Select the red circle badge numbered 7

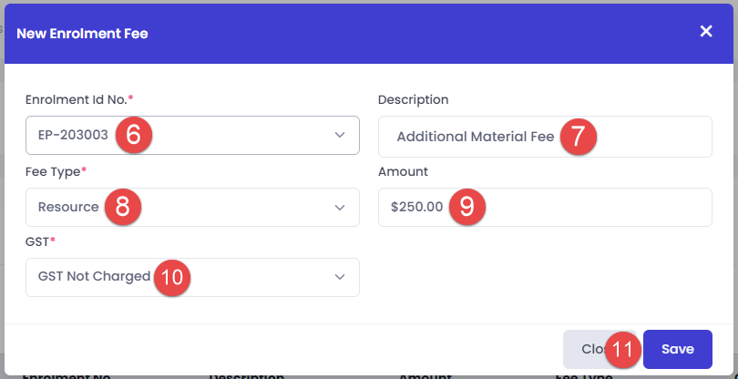click(578, 137)
